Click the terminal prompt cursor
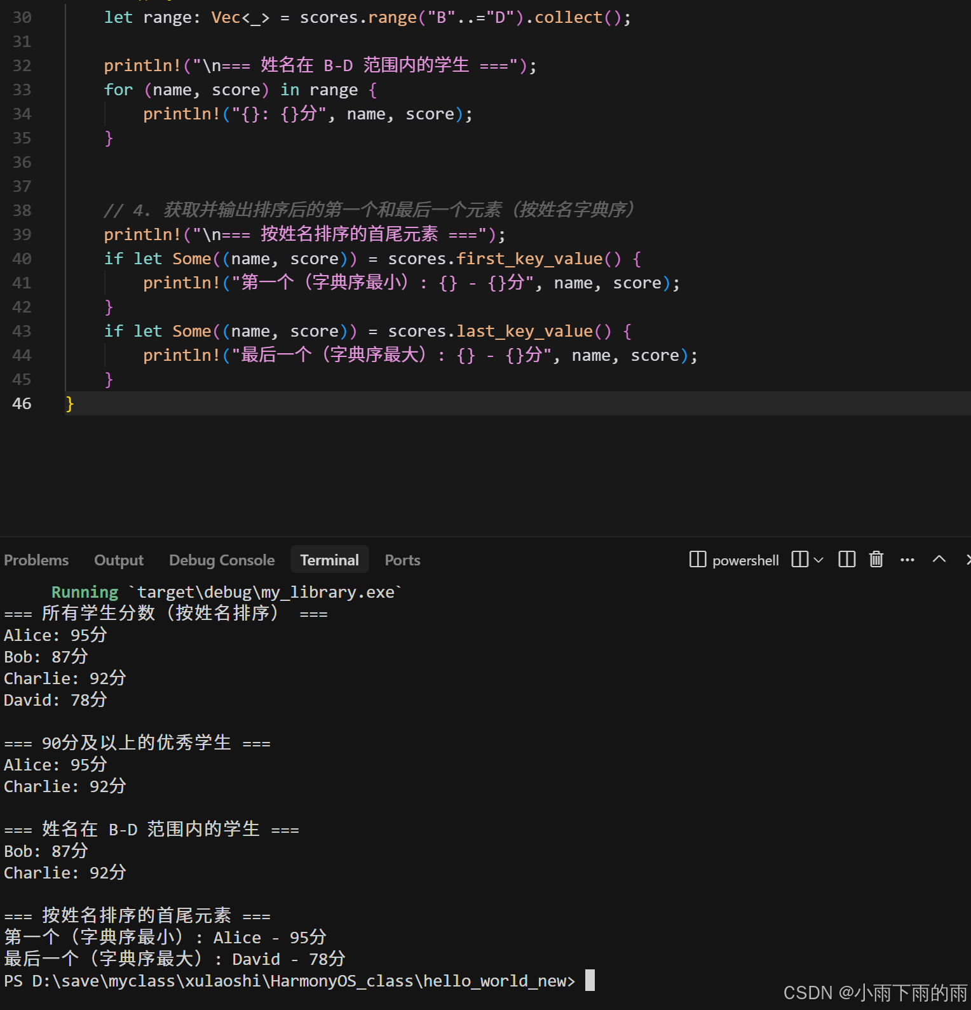This screenshot has height=1010, width=971. click(x=590, y=980)
